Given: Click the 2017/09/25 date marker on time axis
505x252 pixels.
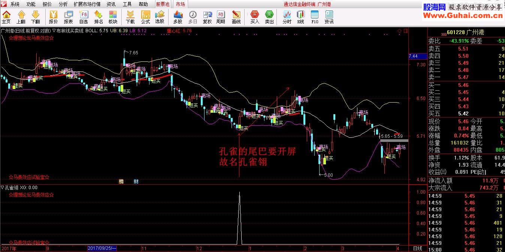Looking at the screenshot, I should [x=102, y=248].
